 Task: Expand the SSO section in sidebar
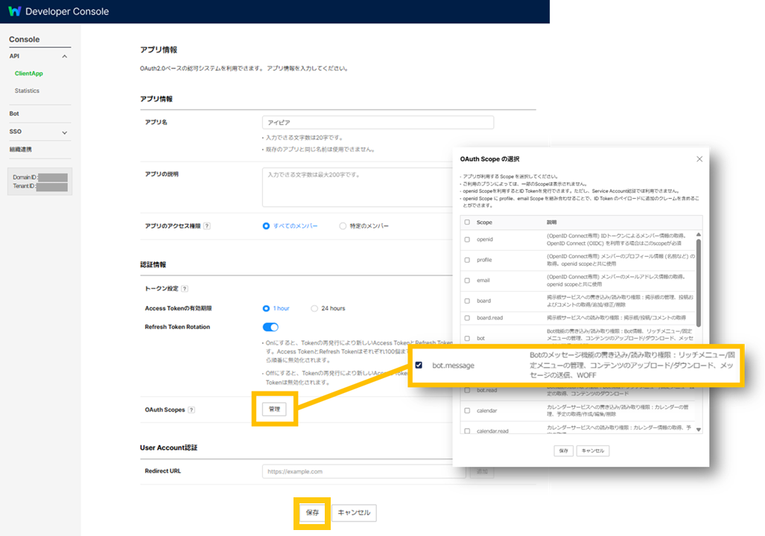click(x=64, y=133)
